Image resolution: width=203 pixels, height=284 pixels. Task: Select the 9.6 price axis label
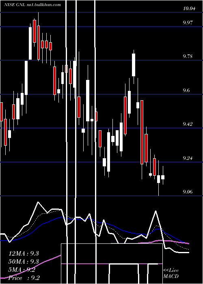pos(187,90)
